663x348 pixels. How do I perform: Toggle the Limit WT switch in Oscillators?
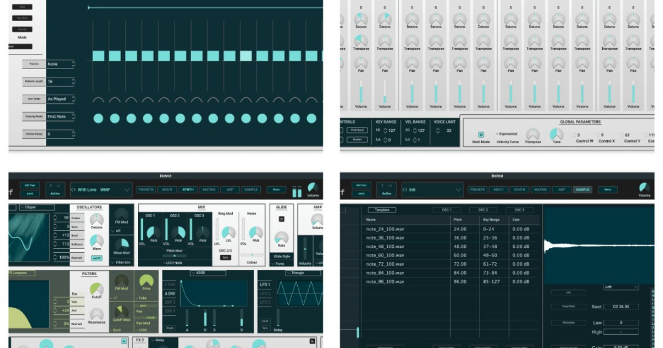click(96, 257)
